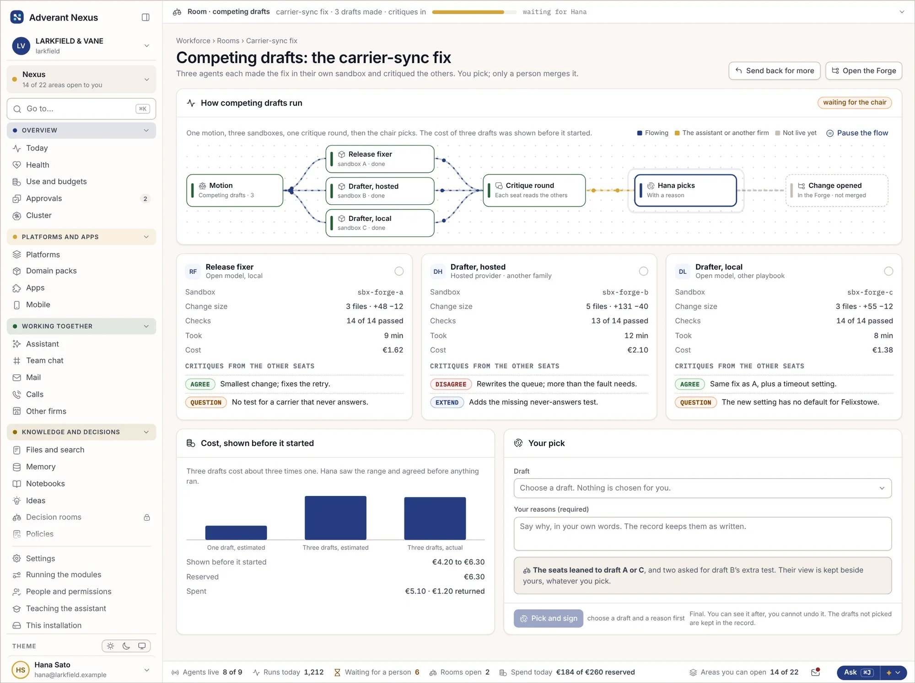
Task: Click the Motion flow node
Action: pos(235,190)
